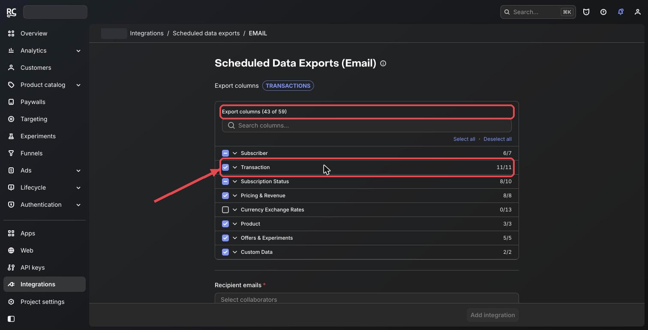Expand the Lifecycle sidebar section
This screenshot has width=648, height=330.
[x=45, y=187]
